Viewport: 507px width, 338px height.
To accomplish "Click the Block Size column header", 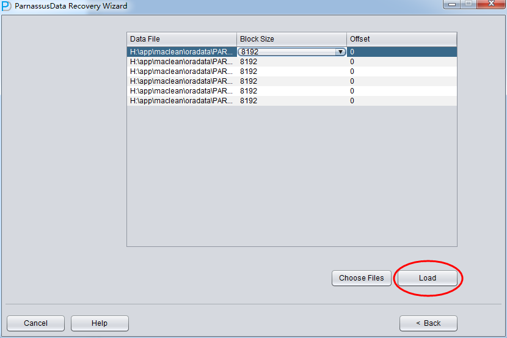I will click(291, 39).
